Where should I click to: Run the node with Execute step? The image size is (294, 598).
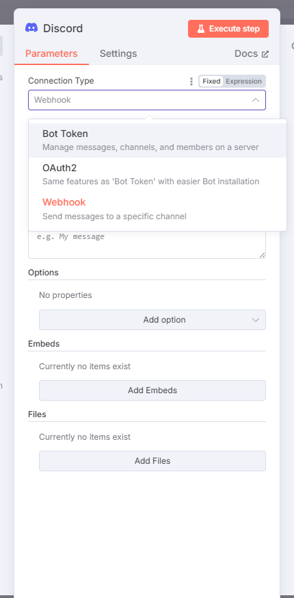[x=228, y=29]
